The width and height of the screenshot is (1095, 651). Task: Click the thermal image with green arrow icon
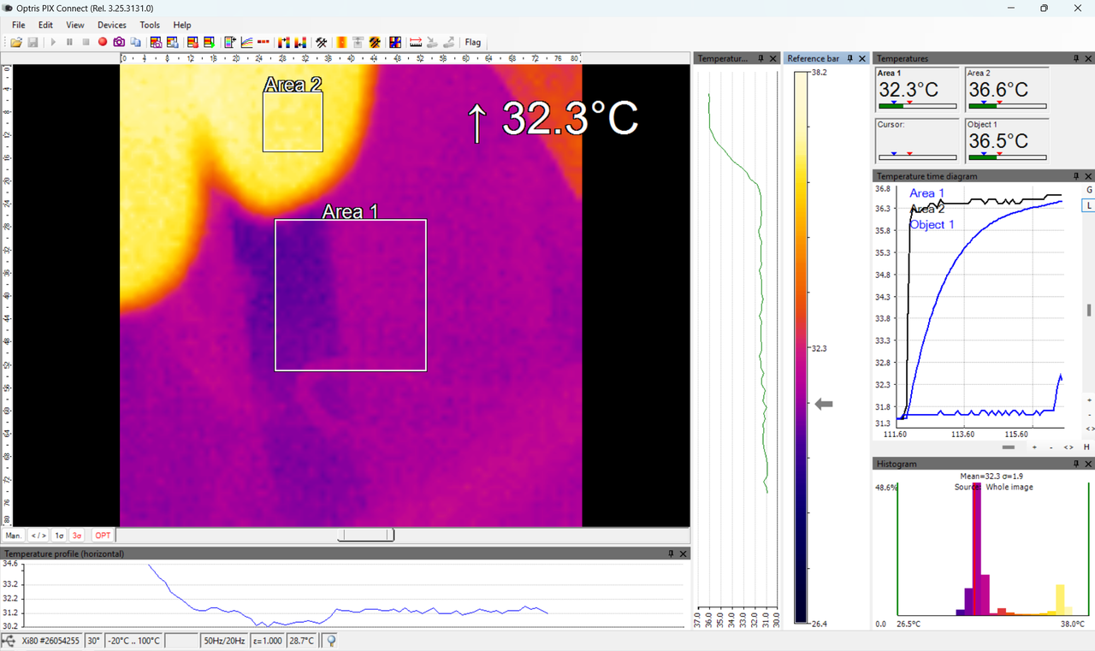point(209,42)
